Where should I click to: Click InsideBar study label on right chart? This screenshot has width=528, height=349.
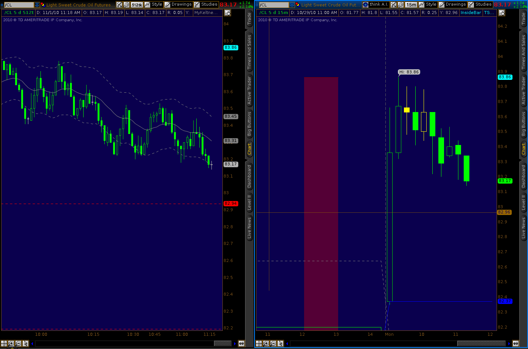coord(471,12)
